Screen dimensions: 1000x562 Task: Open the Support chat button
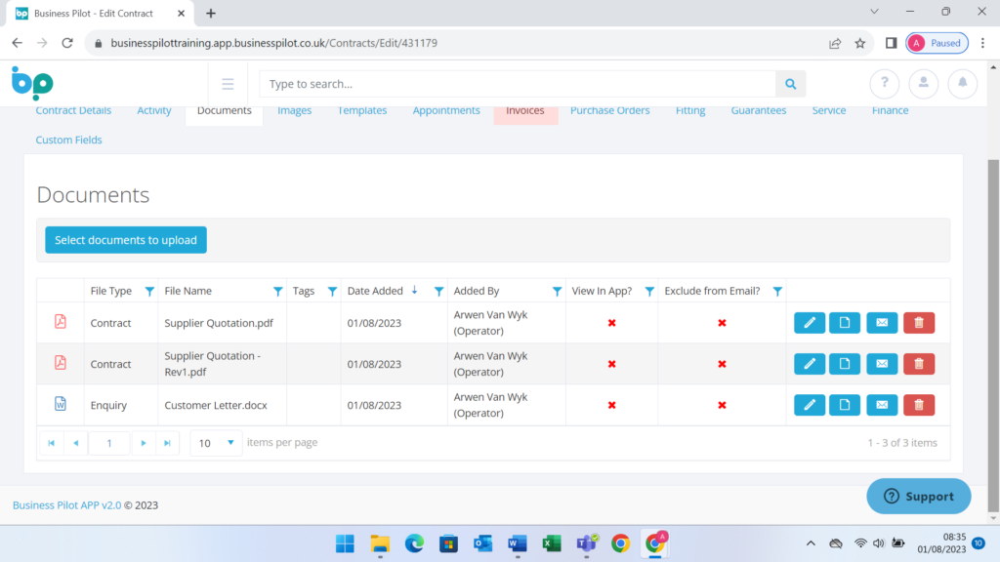tap(918, 496)
